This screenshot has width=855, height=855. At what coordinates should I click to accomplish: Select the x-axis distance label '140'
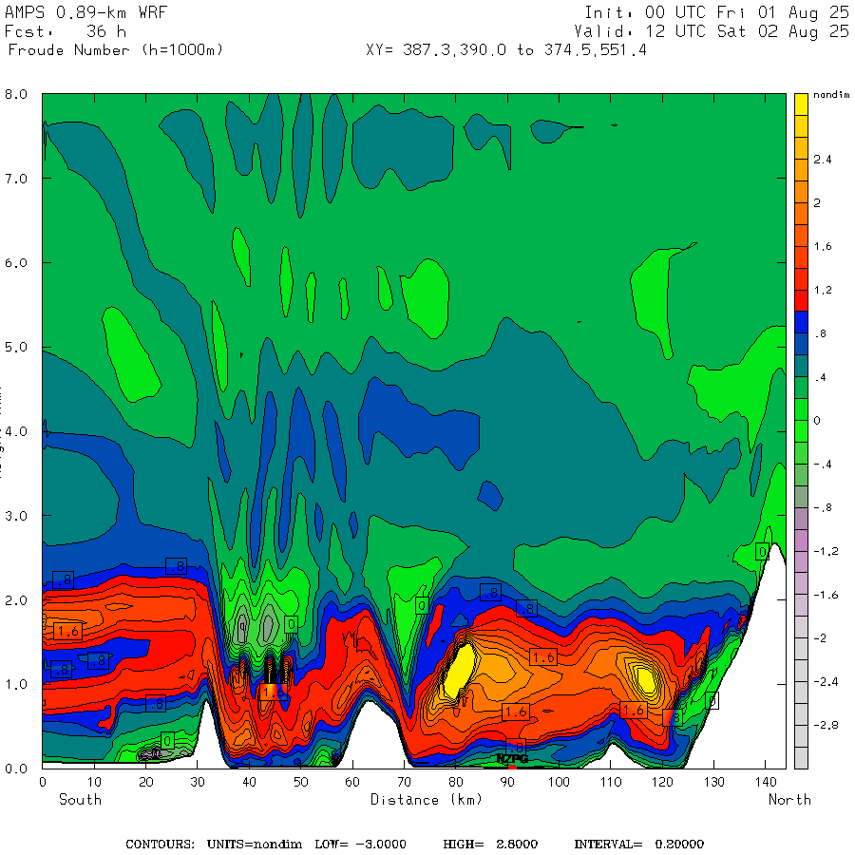pyautogui.click(x=766, y=783)
